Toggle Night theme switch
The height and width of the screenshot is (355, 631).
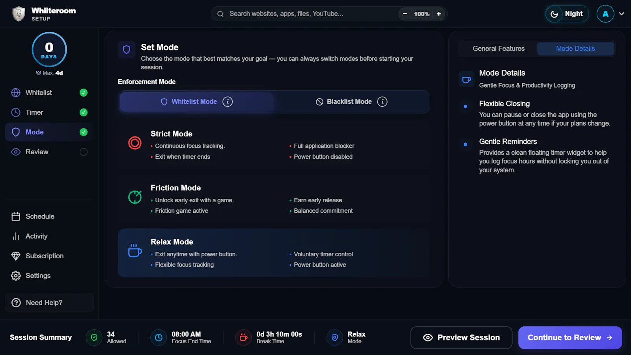[x=567, y=14]
